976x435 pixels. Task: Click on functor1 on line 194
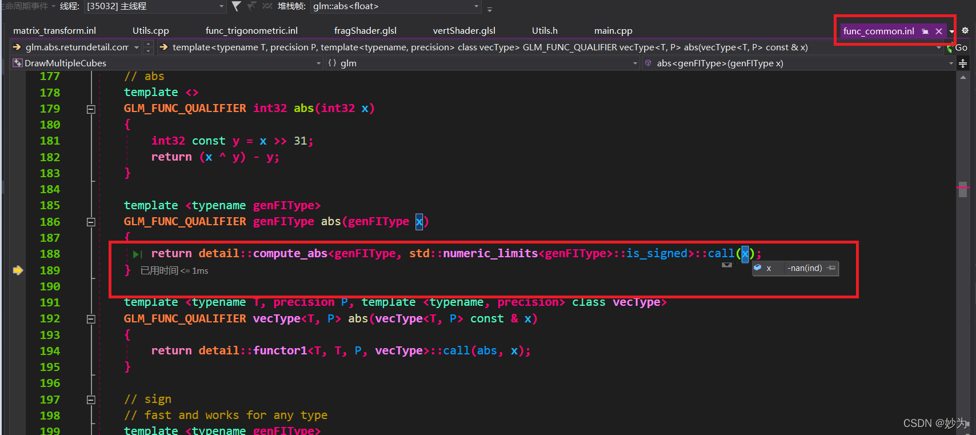click(280, 350)
